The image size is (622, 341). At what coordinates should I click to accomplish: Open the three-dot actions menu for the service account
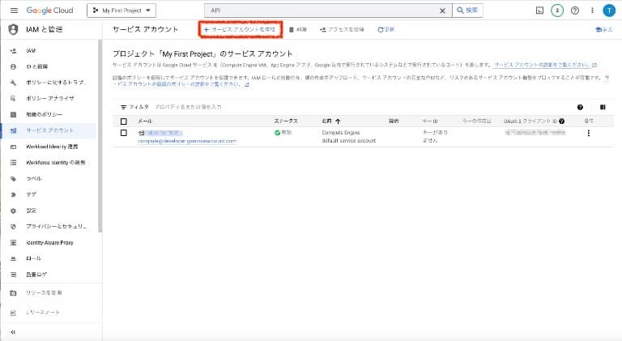589,133
